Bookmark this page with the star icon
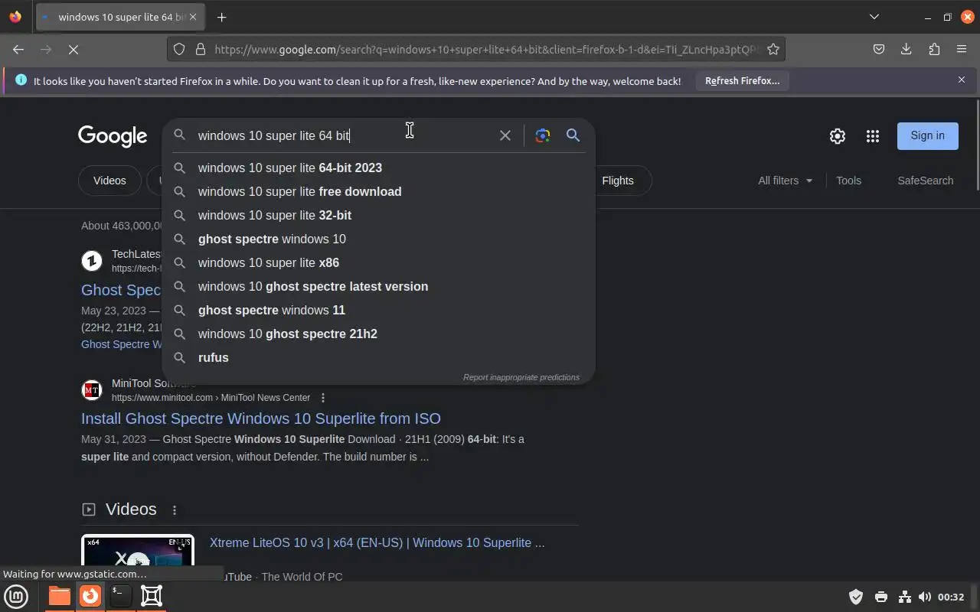This screenshot has width=980, height=612. click(773, 49)
